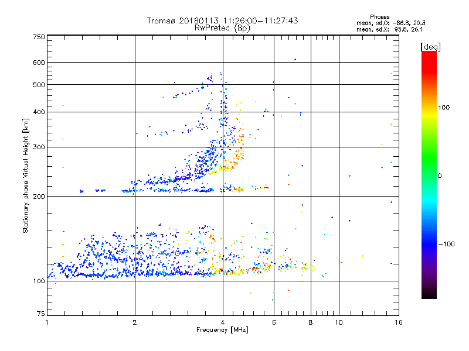Click the '[deg]' colorbar unit label
Screen dimensions: 469x351
430,47
